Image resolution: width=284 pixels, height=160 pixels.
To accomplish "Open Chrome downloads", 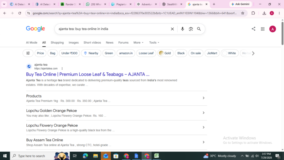I will coord(264,13).
